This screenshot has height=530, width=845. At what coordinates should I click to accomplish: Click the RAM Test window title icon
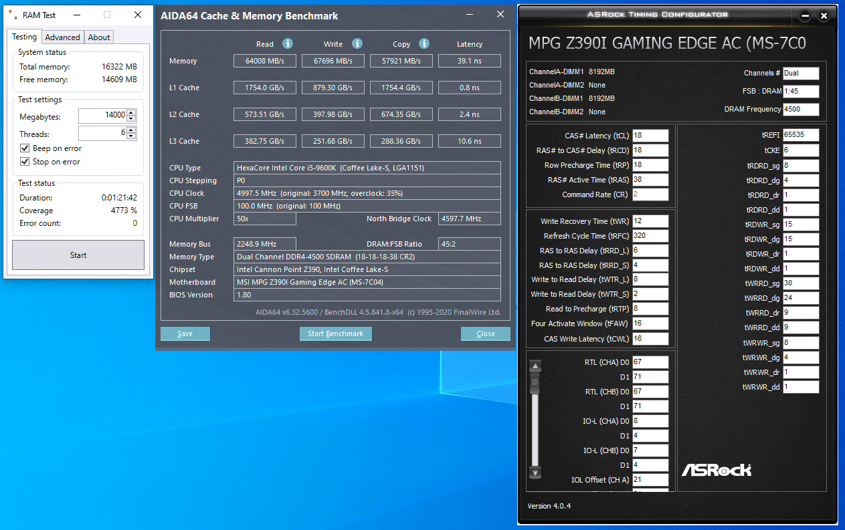click(x=13, y=14)
